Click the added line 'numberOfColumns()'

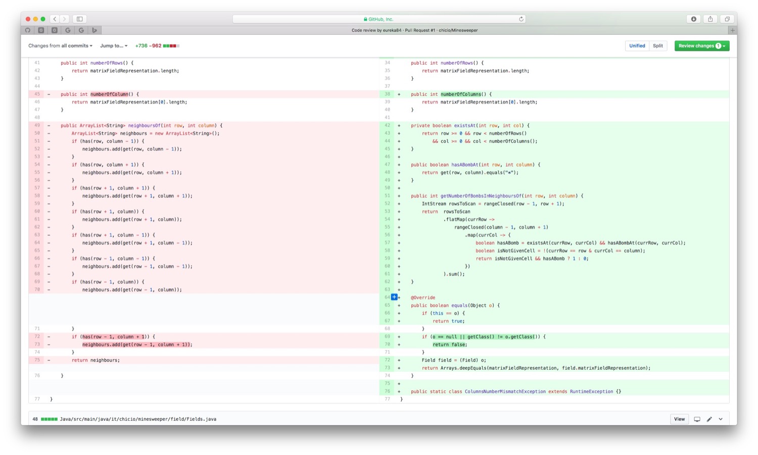(x=562, y=94)
